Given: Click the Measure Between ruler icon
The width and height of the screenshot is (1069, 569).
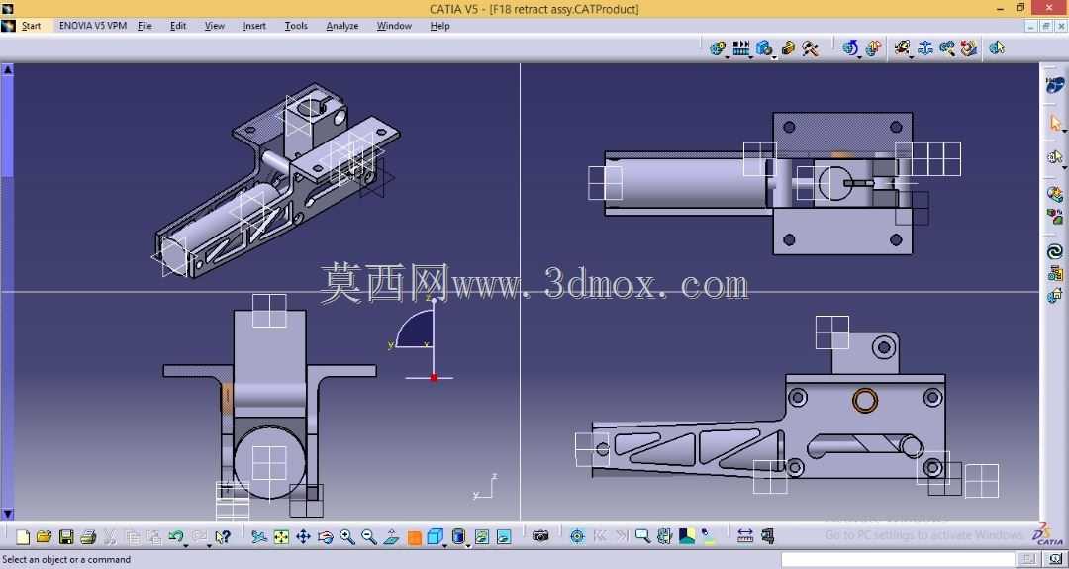Looking at the screenshot, I should pyautogui.click(x=745, y=537).
